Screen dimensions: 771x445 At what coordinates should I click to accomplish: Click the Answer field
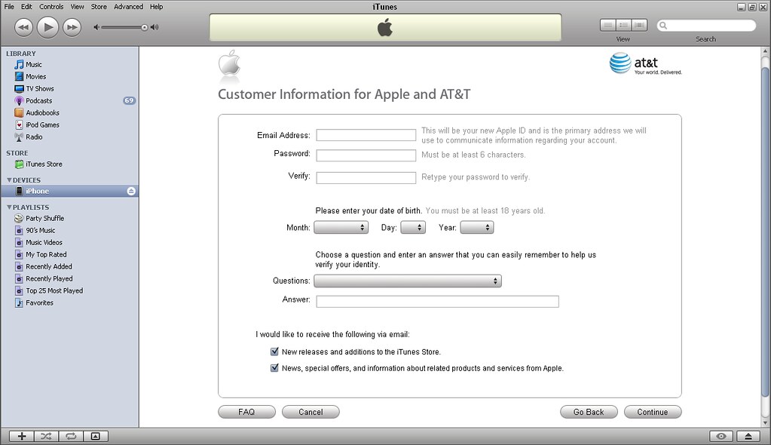(438, 301)
